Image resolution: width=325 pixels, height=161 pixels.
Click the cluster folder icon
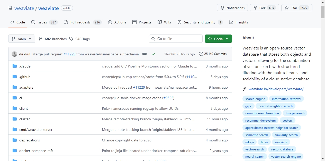click(x=15, y=119)
